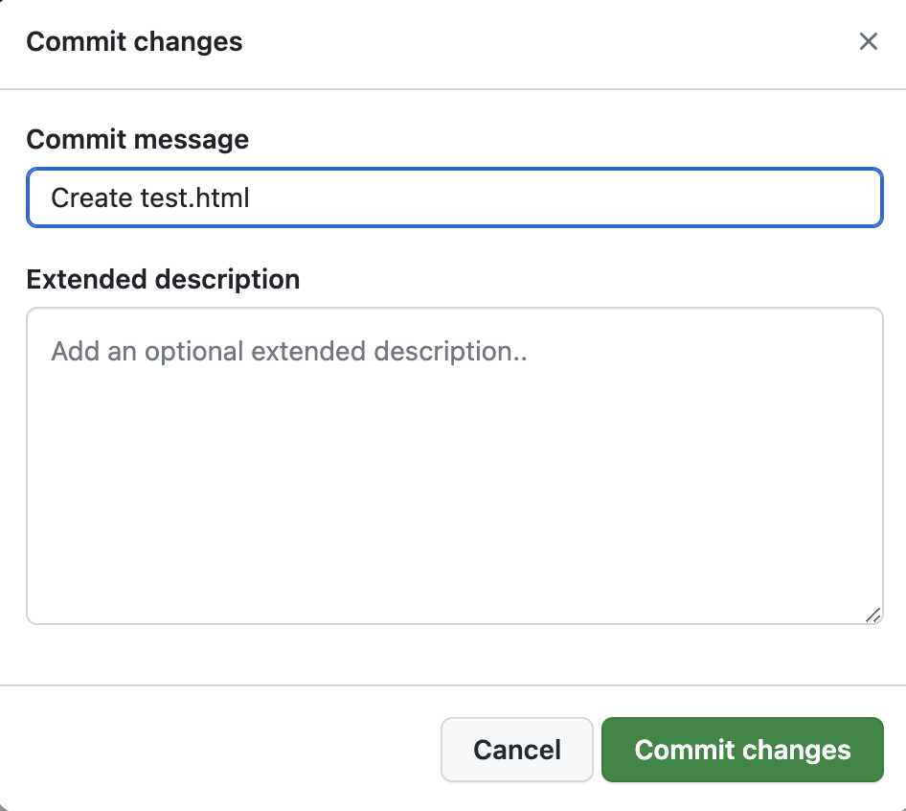The height and width of the screenshot is (811, 906).
Task: Click the Commit message input field
Action: pyautogui.click(x=454, y=198)
